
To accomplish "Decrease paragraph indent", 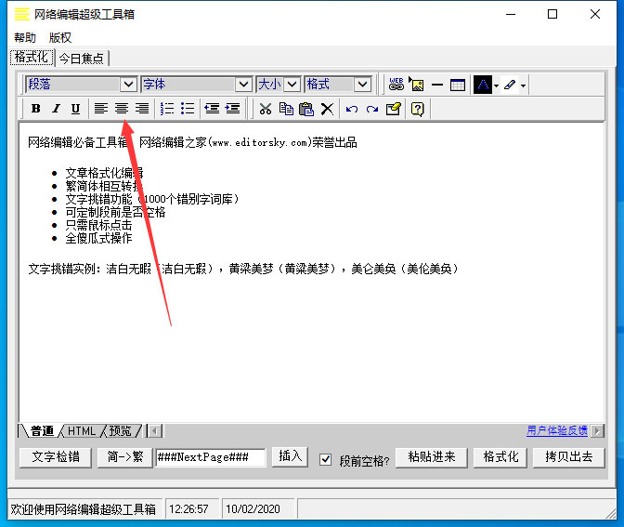I will click(x=212, y=109).
